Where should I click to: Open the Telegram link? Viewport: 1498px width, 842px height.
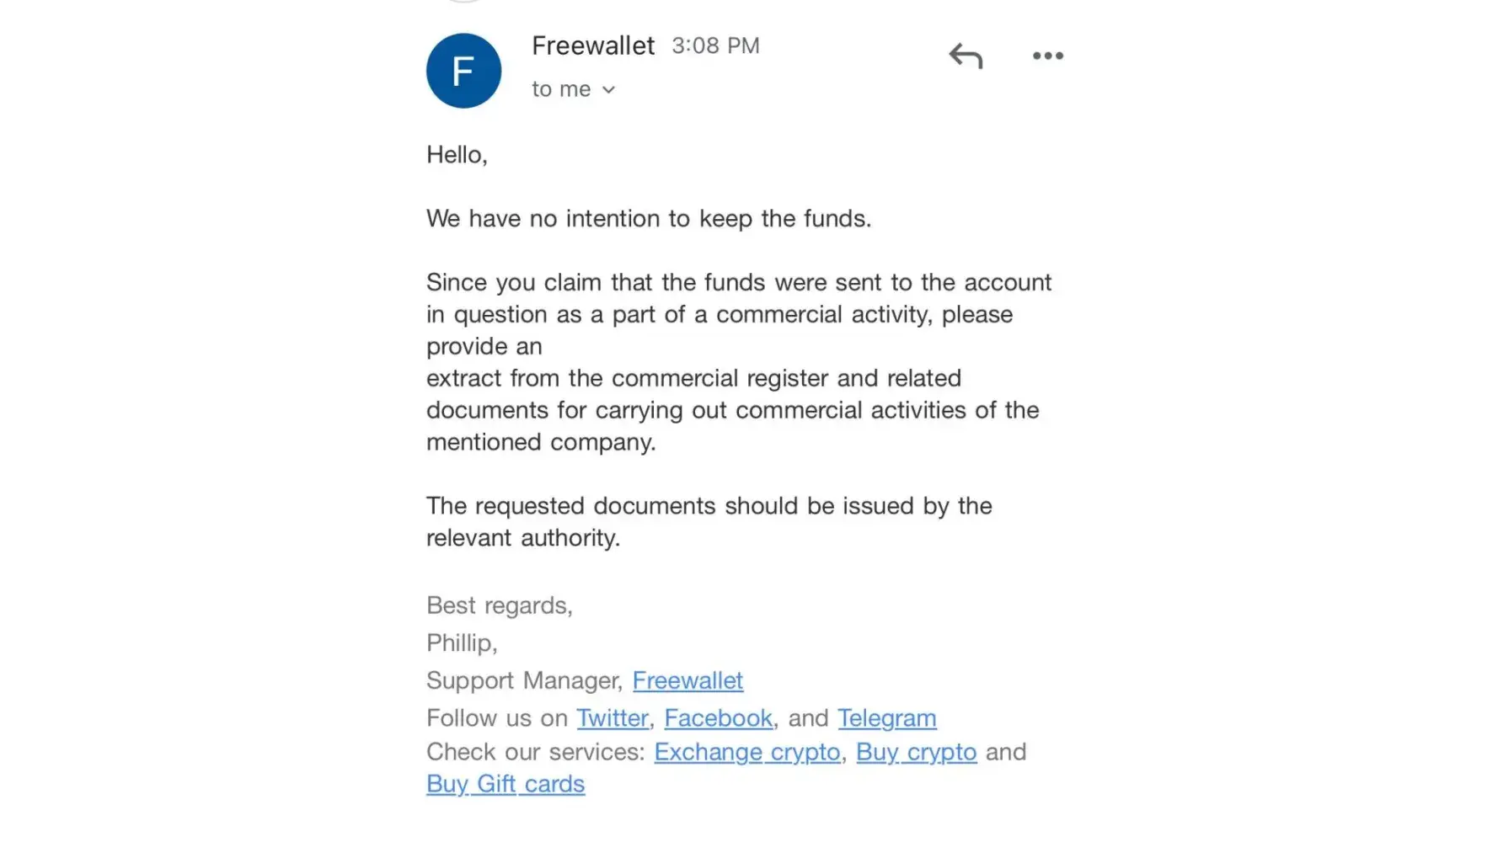point(886,718)
